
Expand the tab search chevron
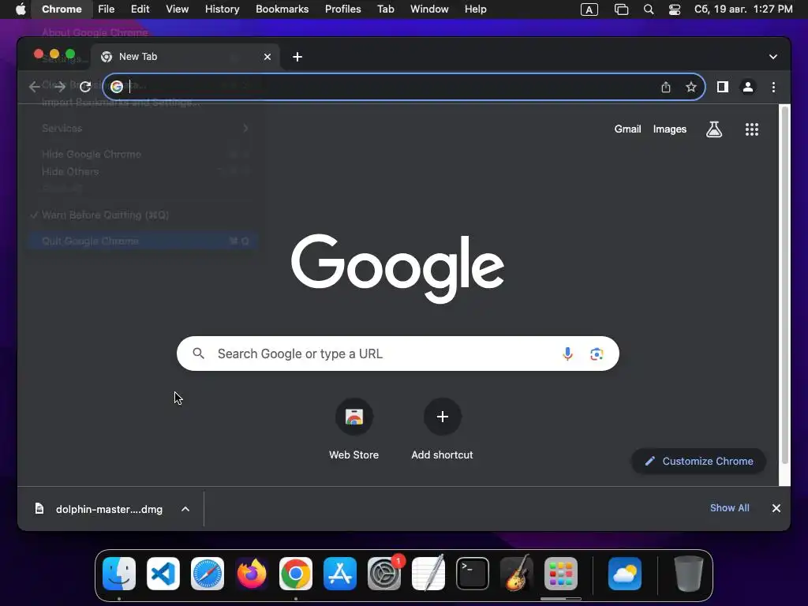773,57
